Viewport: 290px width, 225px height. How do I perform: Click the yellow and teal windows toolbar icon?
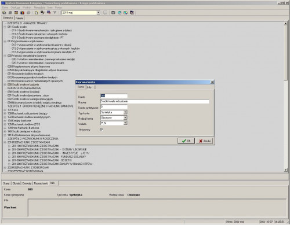(126, 13)
